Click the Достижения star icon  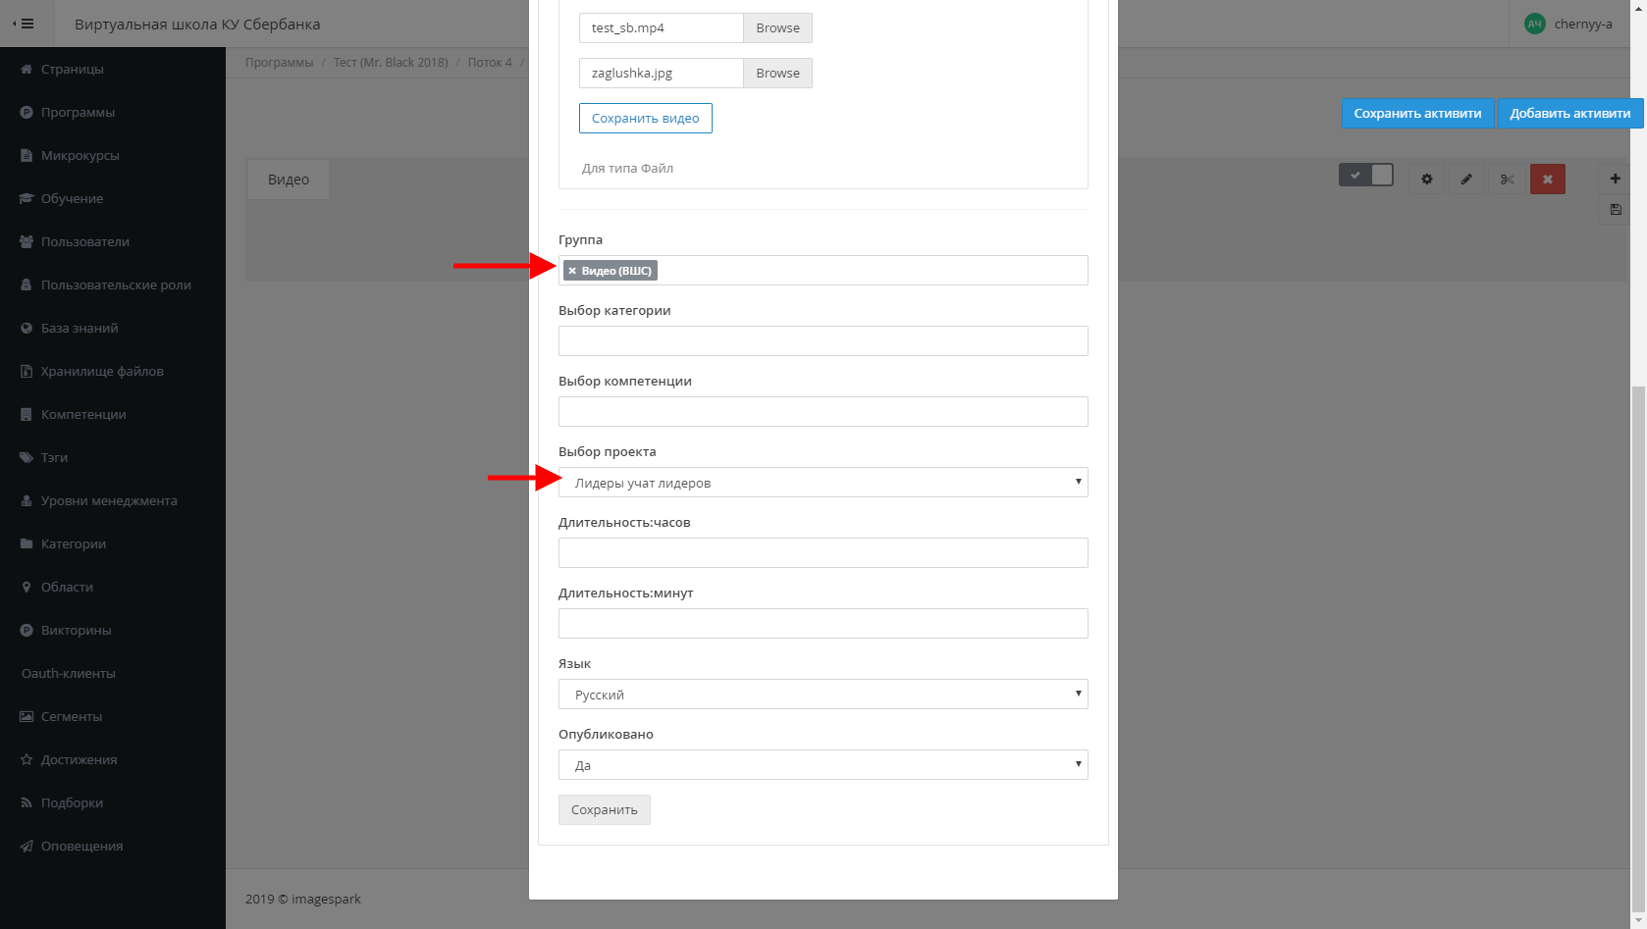[27, 759]
